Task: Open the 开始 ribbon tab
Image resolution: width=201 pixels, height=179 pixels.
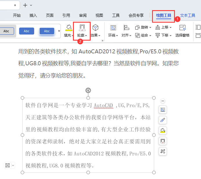Action: point(17,15)
